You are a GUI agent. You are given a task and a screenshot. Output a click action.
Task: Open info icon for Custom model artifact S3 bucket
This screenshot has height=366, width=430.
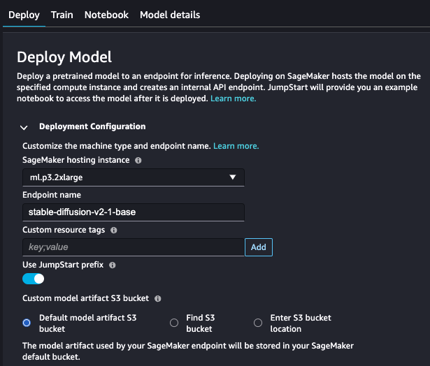[158, 298]
